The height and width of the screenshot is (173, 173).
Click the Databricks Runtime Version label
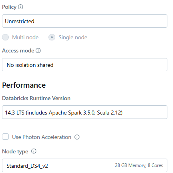click(x=36, y=98)
